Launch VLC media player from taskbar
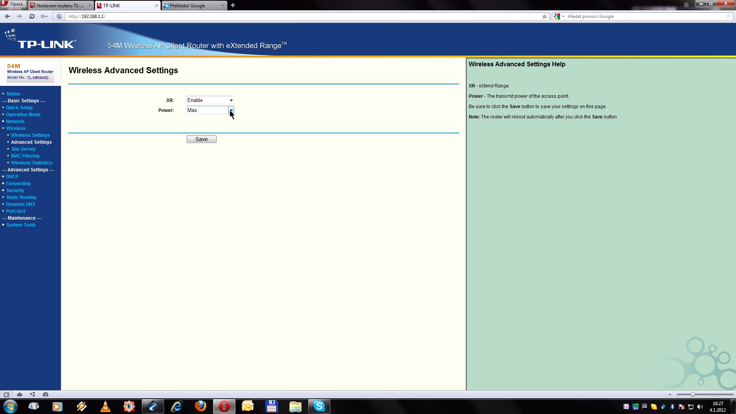The height and width of the screenshot is (414, 736). (105, 406)
